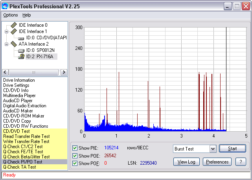This screenshot has width=252, height=180.
Task: Click the ATA Interface 2 chip icon
Action: 14,44
